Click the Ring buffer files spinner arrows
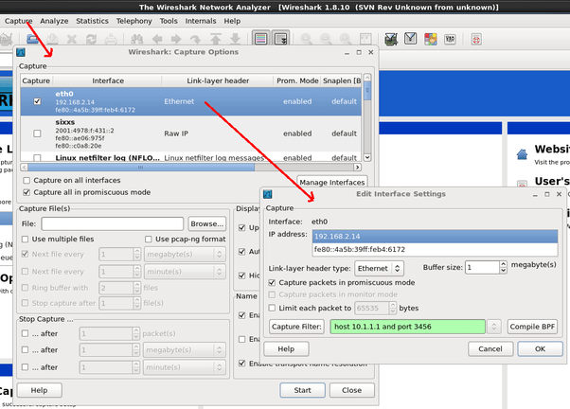 (x=137, y=288)
